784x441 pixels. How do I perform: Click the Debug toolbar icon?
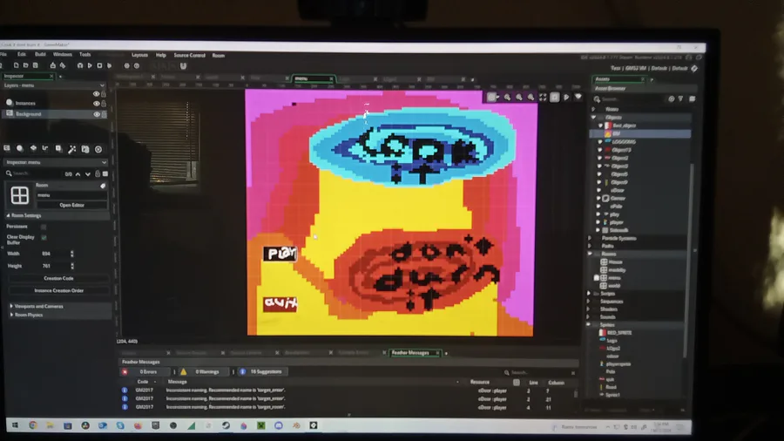[x=80, y=65]
